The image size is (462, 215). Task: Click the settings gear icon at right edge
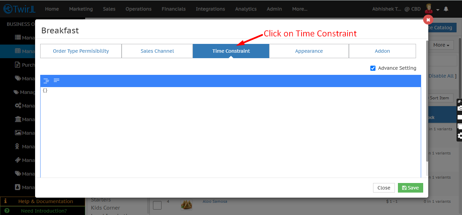[460, 136]
